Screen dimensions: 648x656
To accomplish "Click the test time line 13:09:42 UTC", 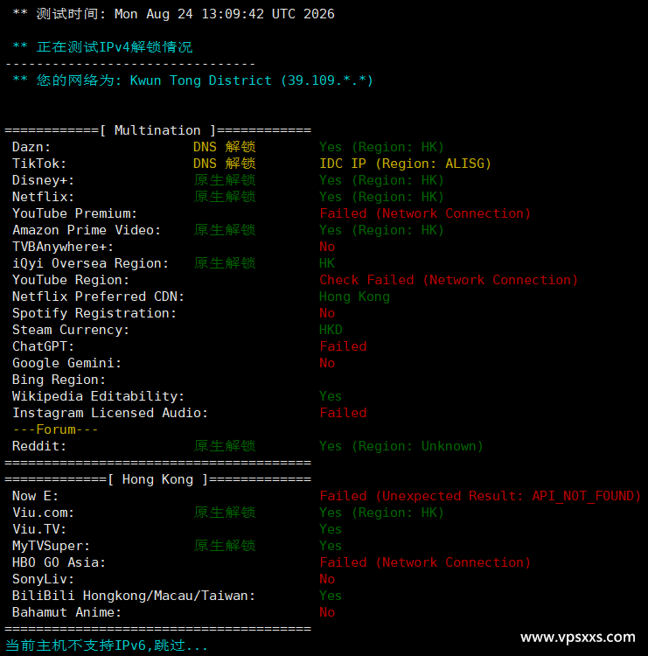I will pos(174,14).
